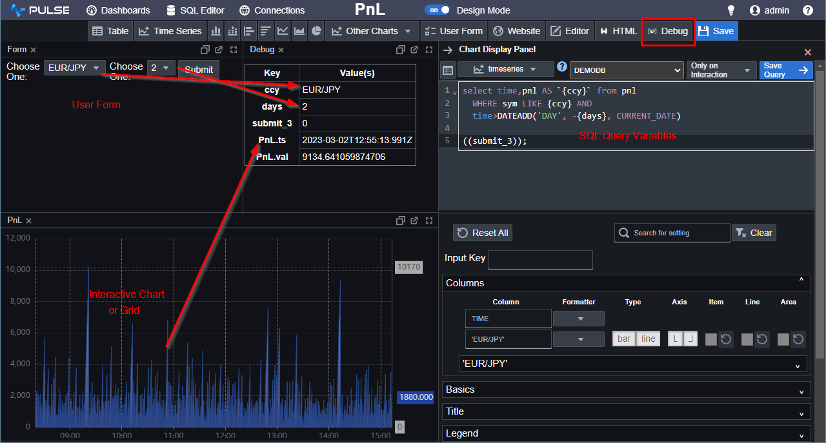This screenshot has height=443, width=826.
Task: Toggle Design Mode switch off
Action: pyautogui.click(x=438, y=10)
